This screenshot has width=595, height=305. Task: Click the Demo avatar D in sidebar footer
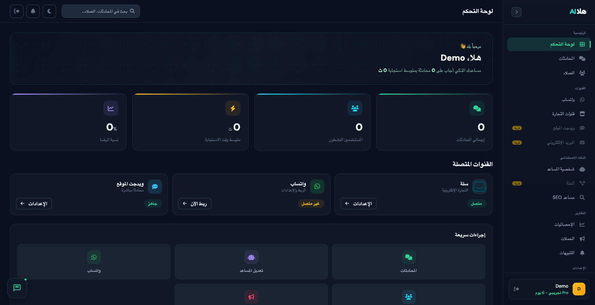coord(579,289)
